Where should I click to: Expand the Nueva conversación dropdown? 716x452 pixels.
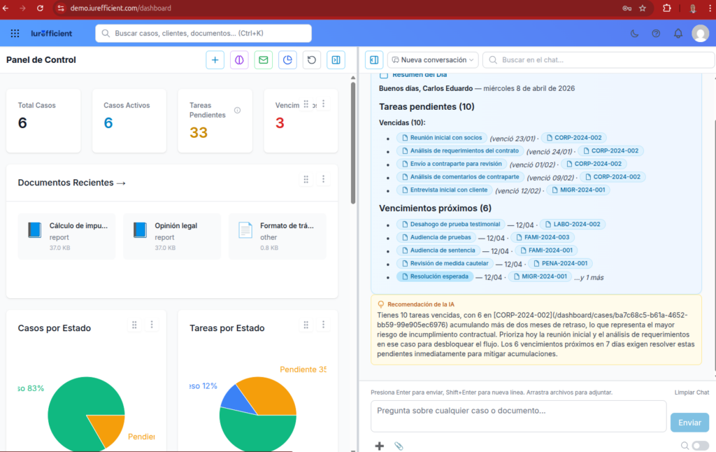(x=432, y=60)
